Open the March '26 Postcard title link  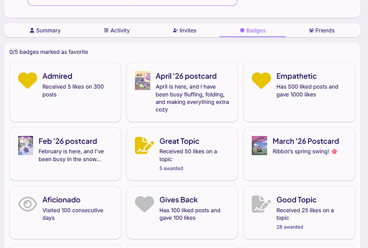tap(306, 141)
